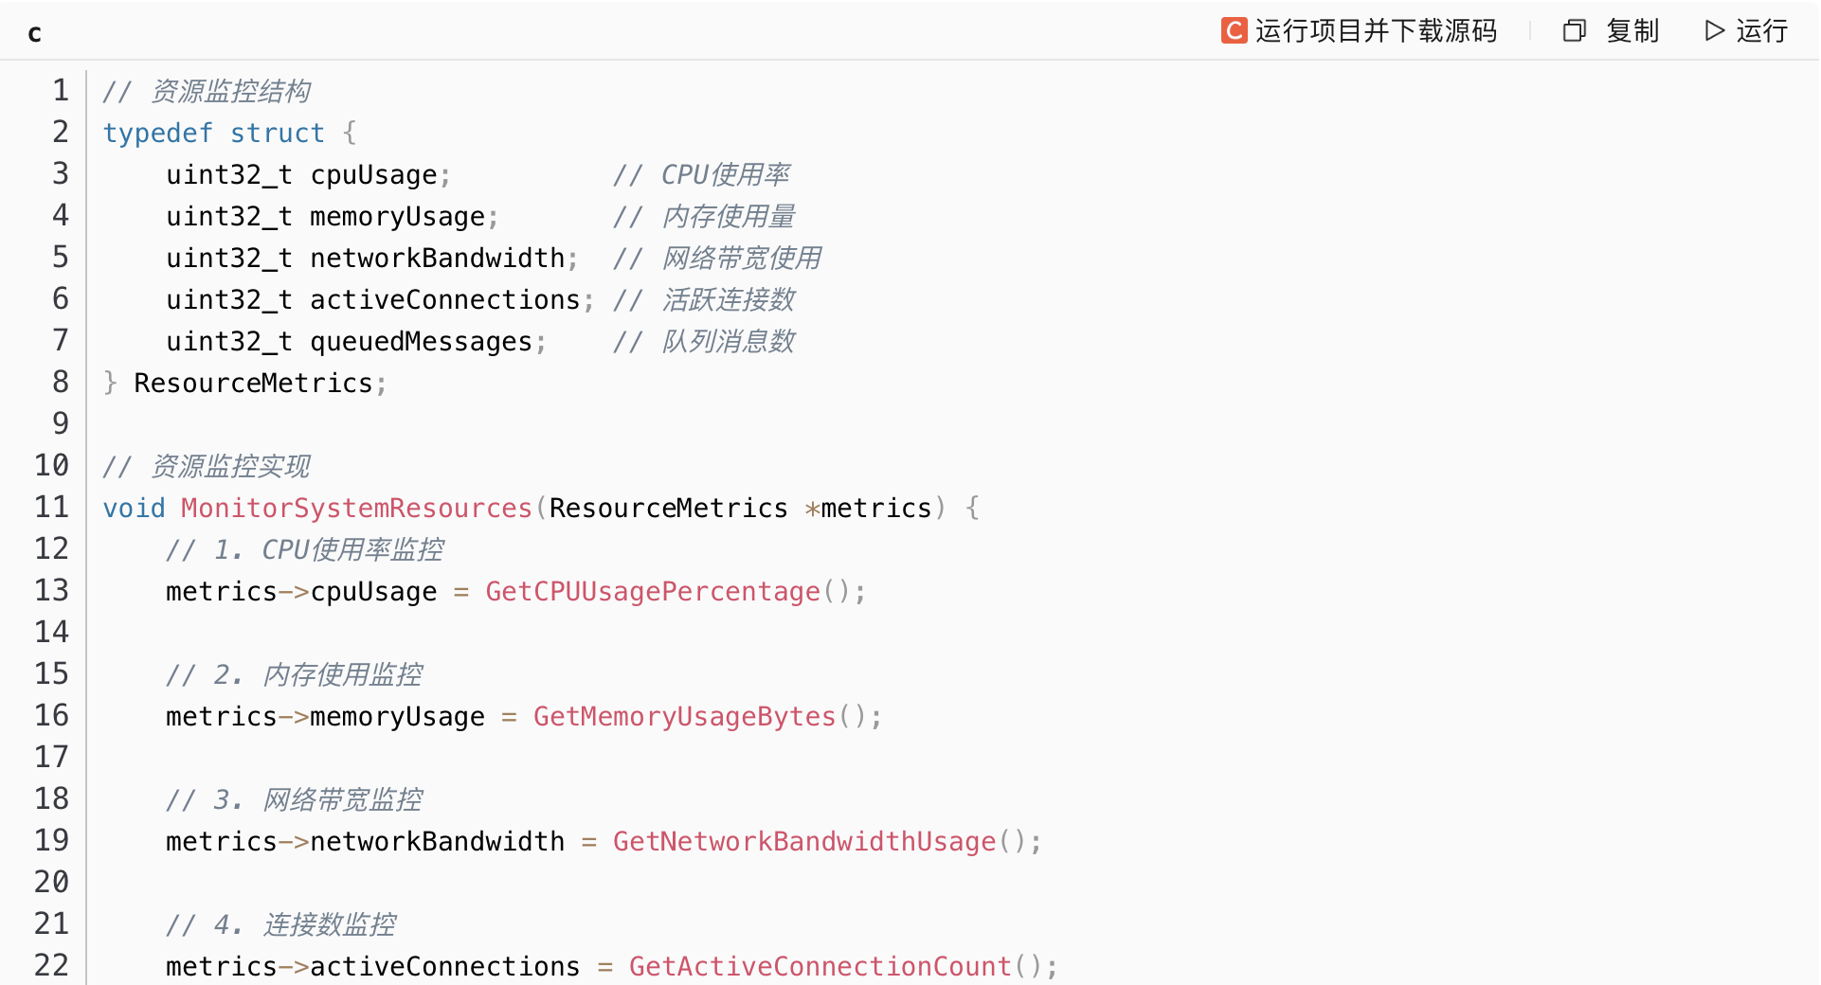Click the comment 资源监控结构 on line 1
Viewport: 1821px width, 985px height.
tap(230, 92)
